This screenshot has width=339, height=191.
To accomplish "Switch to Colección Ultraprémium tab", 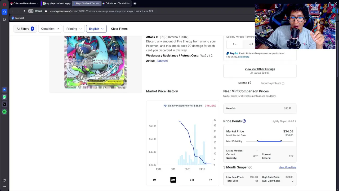I will [24, 3].
